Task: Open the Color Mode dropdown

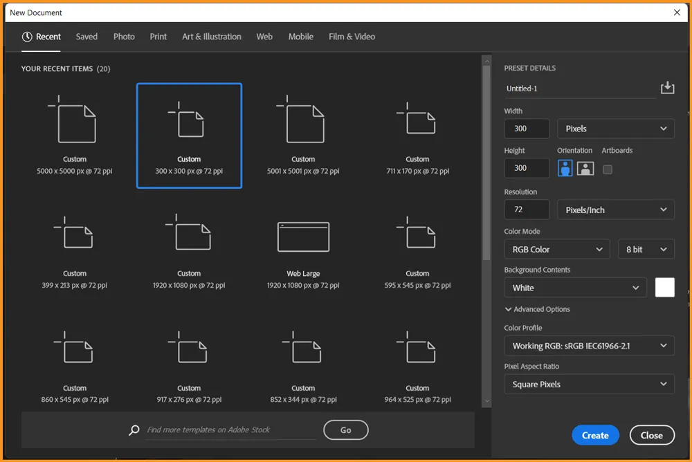Action: [x=556, y=249]
